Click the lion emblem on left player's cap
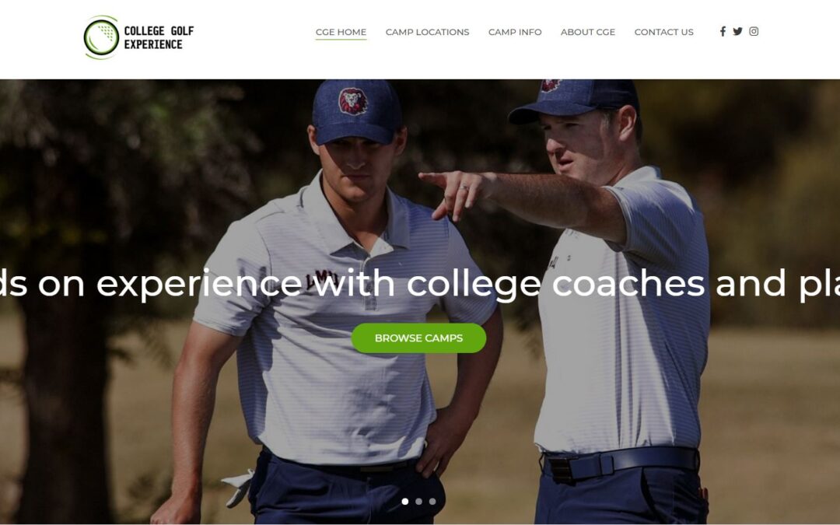Viewport: 840px width, 525px height. [352, 101]
